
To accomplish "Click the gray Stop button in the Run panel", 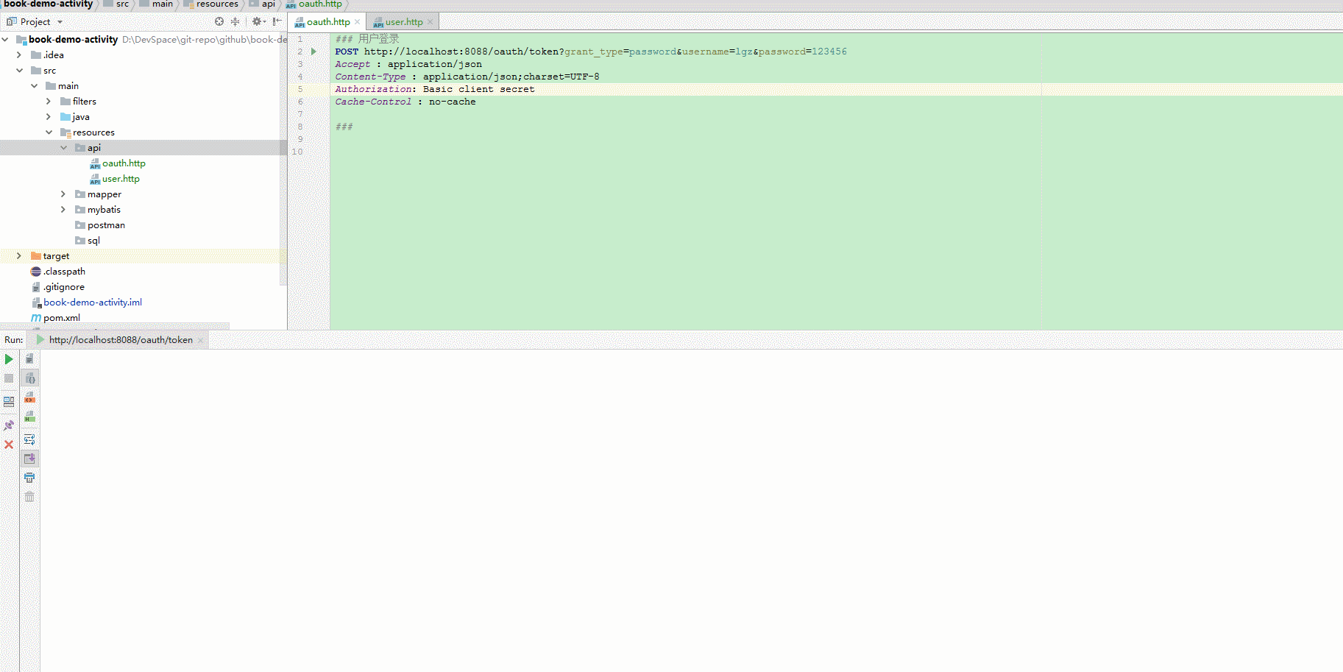I will click(x=9, y=378).
